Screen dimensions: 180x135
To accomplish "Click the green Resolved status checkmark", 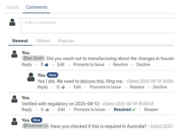I will [133, 110].
